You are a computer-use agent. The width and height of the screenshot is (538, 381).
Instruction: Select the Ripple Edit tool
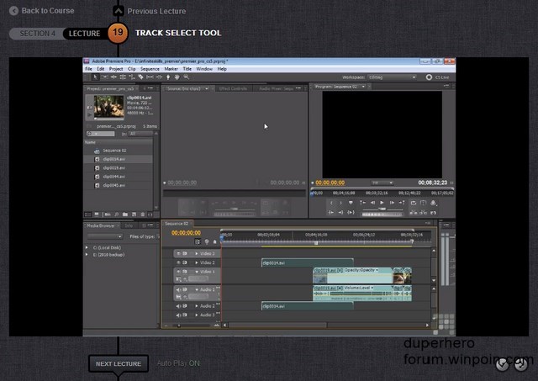tap(113, 77)
